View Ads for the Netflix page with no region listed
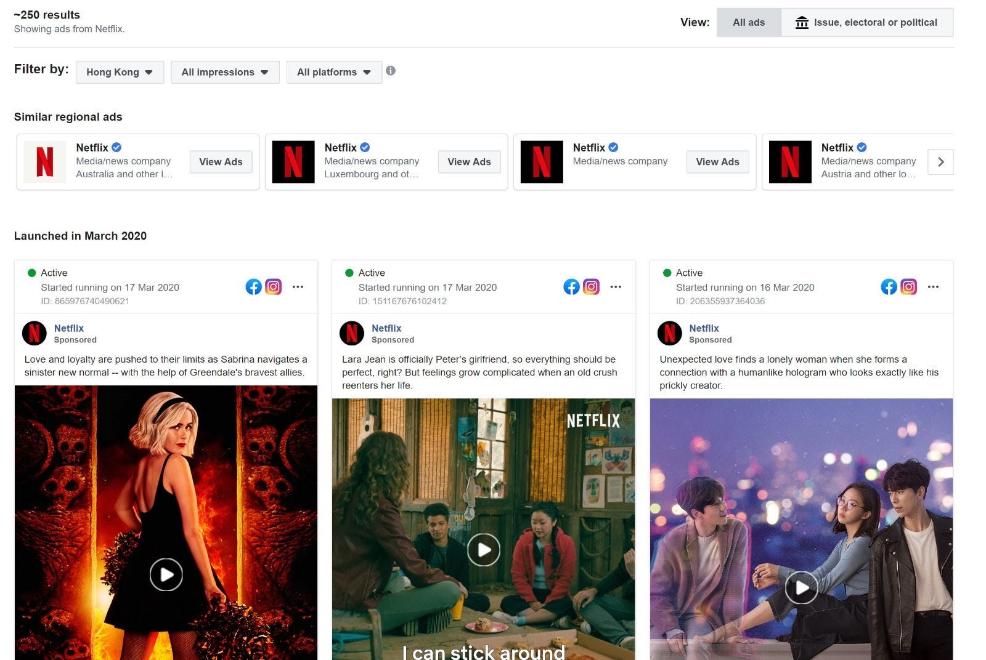 point(717,162)
